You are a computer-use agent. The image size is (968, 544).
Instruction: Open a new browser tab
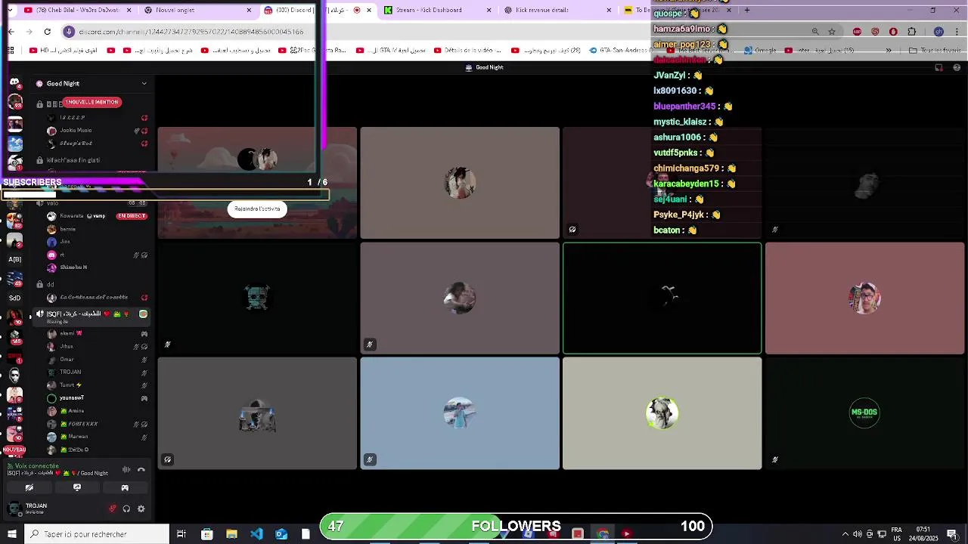[x=746, y=10]
